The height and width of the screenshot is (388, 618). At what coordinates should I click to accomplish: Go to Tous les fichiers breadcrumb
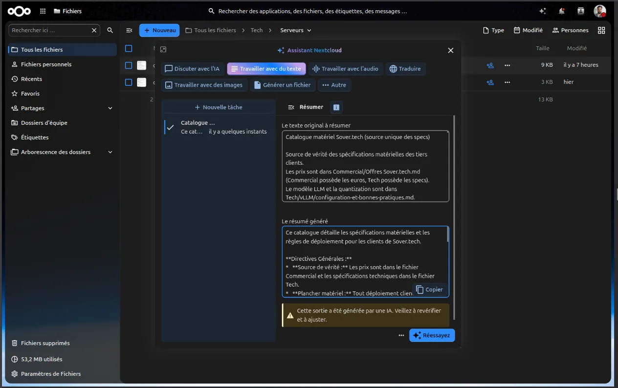(x=211, y=30)
